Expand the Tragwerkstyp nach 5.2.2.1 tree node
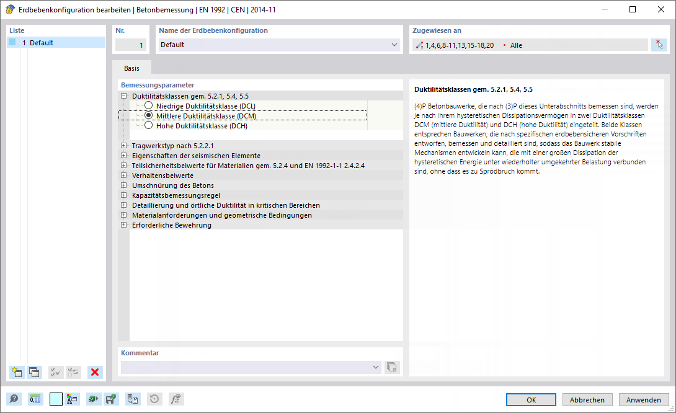 [123, 146]
